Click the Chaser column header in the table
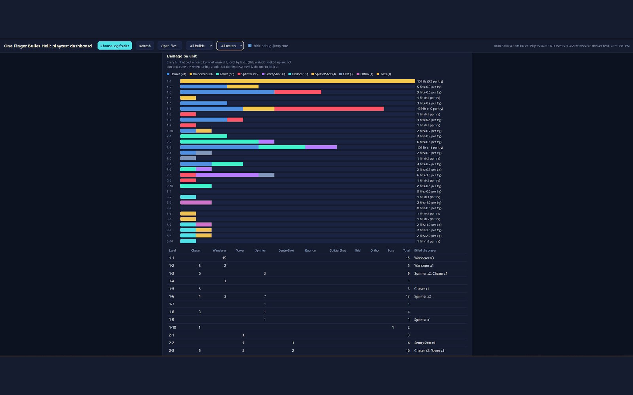Screen dimensions: 633x395 (x=196, y=250)
